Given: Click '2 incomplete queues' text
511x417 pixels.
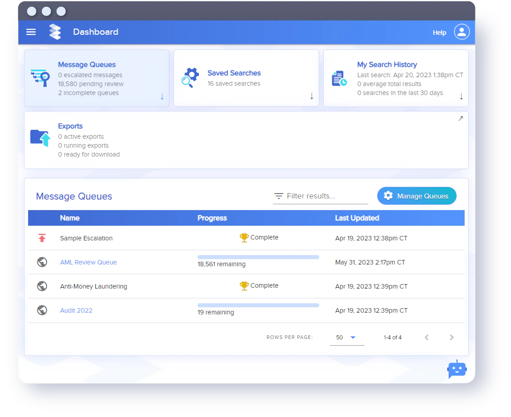Looking at the screenshot, I should click(88, 93).
